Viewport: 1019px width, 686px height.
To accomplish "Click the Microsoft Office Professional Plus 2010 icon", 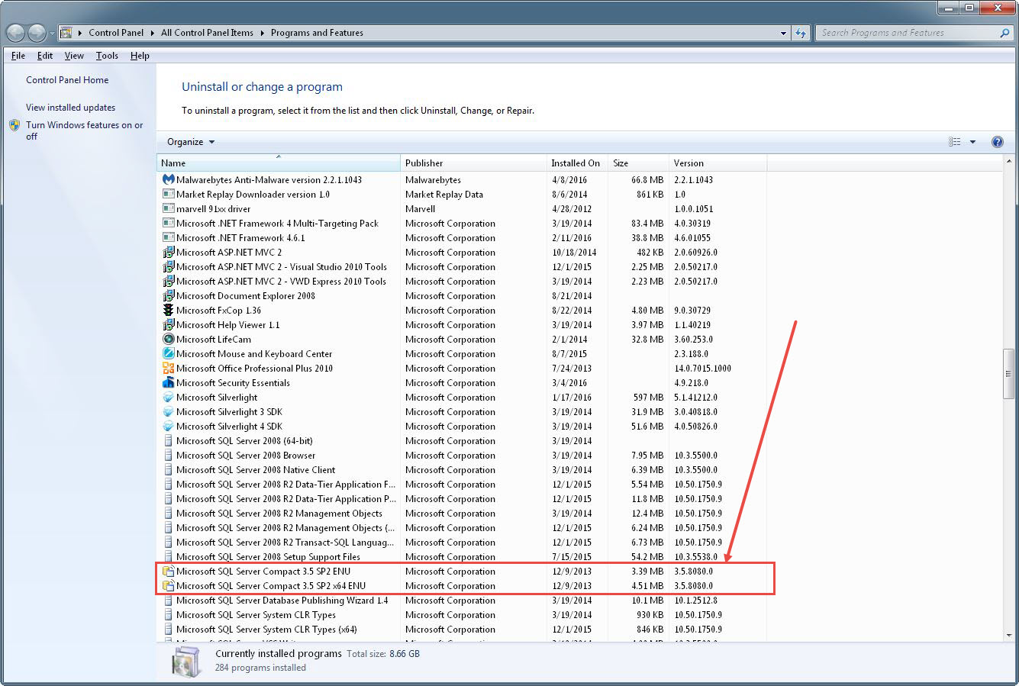I will click(169, 368).
